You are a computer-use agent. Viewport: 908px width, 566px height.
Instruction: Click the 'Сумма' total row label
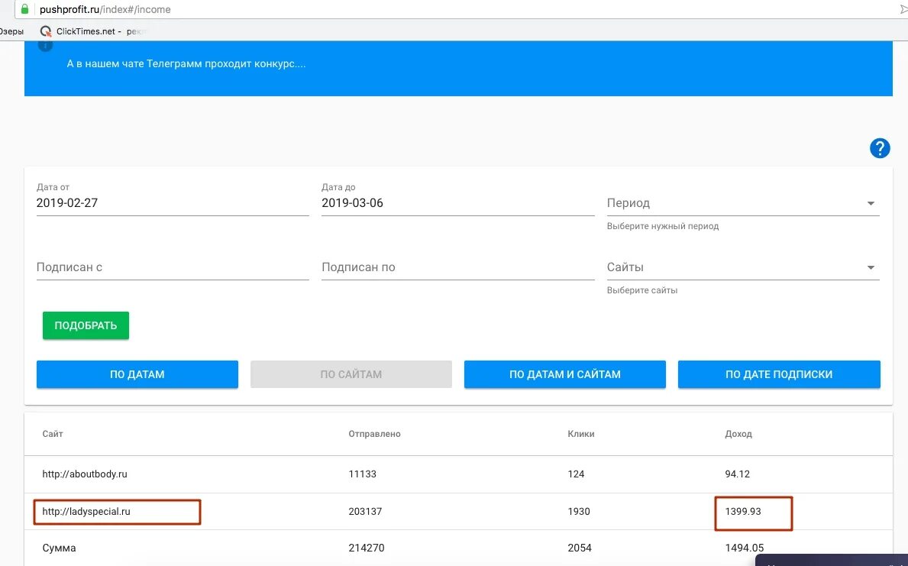pos(59,548)
